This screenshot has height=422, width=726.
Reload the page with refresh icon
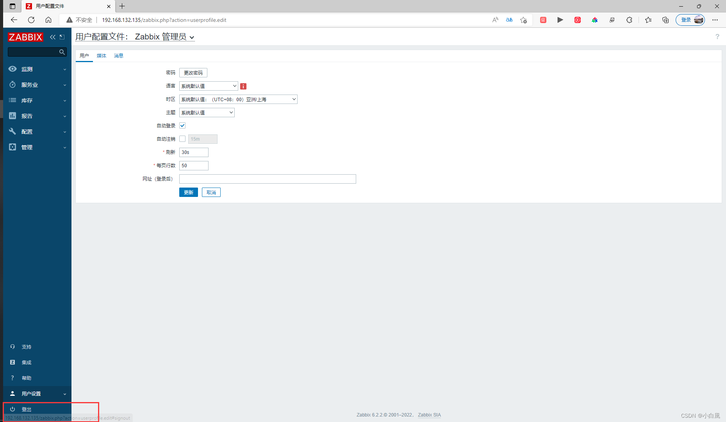(x=31, y=20)
